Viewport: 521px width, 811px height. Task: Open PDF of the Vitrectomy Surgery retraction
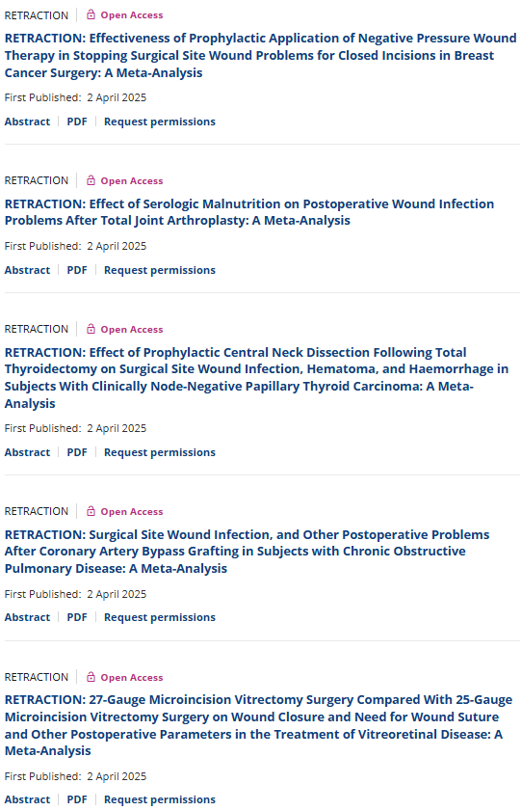(77, 799)
